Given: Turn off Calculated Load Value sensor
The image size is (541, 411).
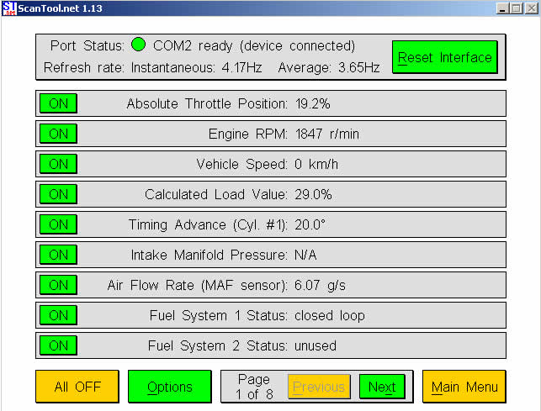Looking at the screenshot, I should (58, 195).
